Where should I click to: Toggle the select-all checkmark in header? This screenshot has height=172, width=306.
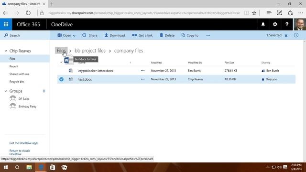[61, 63]
